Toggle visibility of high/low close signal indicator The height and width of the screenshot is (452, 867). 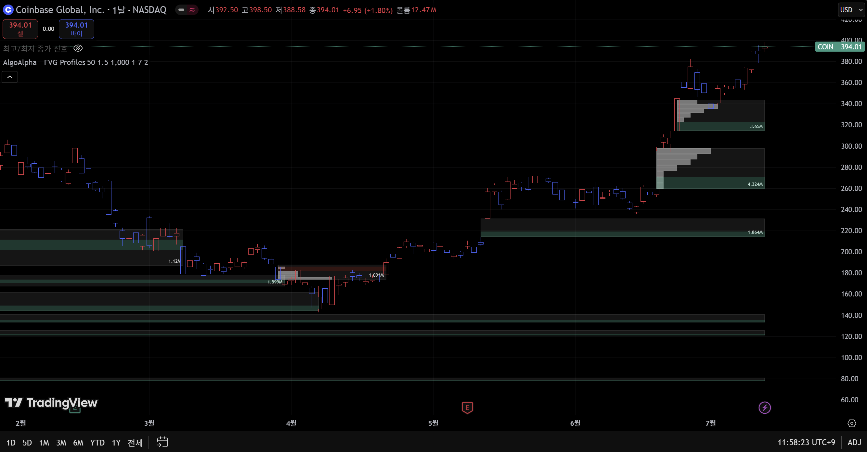point(78,48)
